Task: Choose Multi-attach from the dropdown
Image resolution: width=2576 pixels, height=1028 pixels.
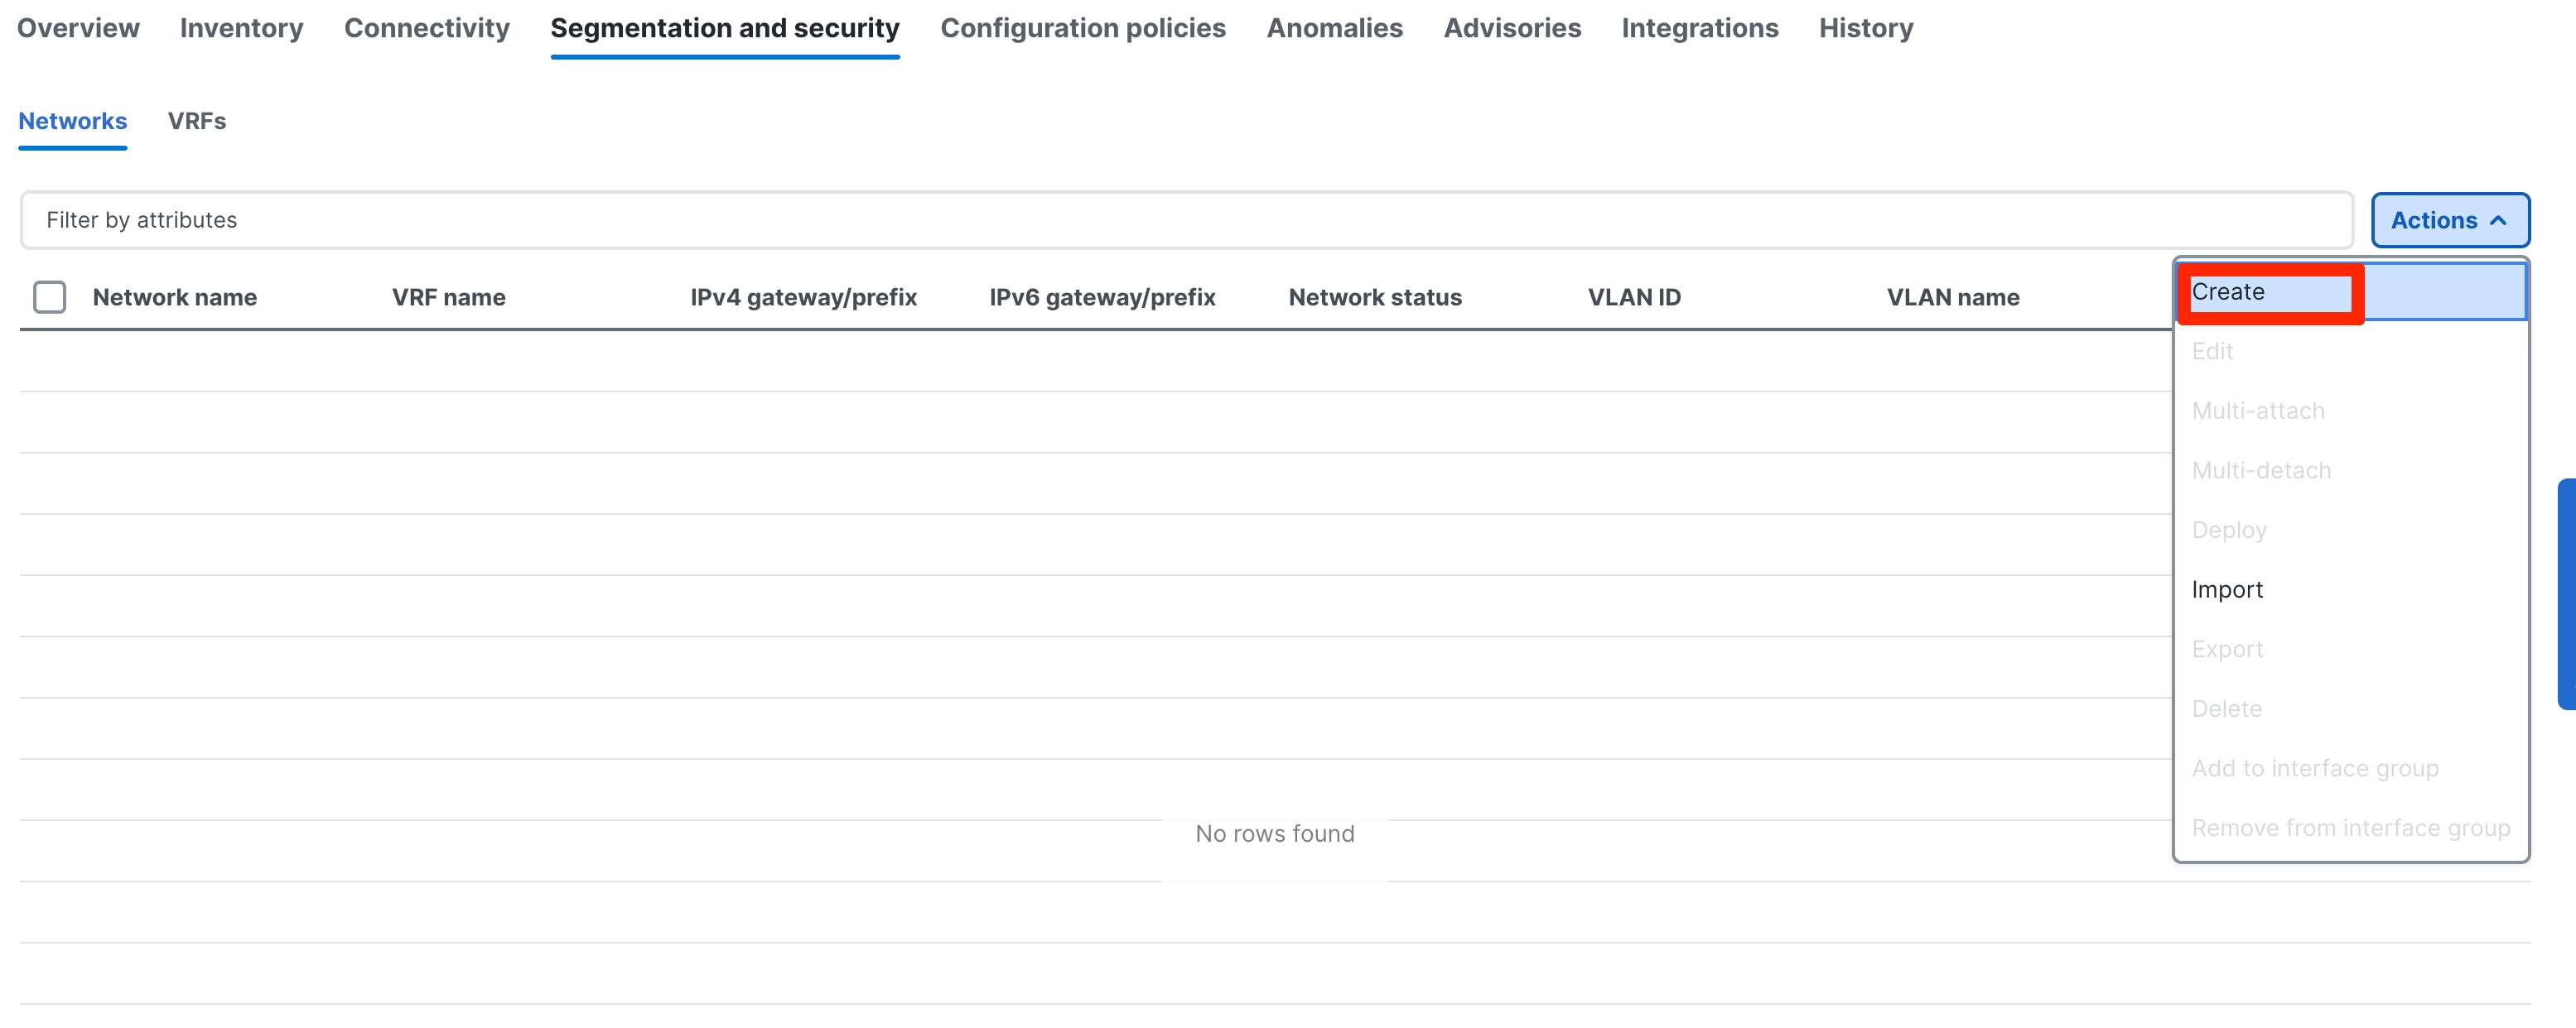Action: [2258, 410]
